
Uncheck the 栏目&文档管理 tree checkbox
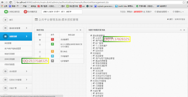tap(91, 81)
